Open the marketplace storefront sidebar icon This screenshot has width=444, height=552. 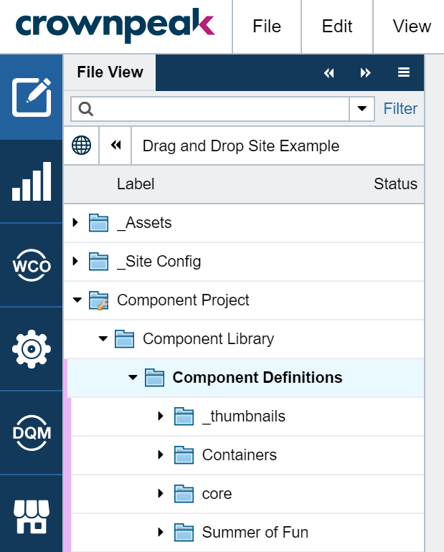point(32,516)
